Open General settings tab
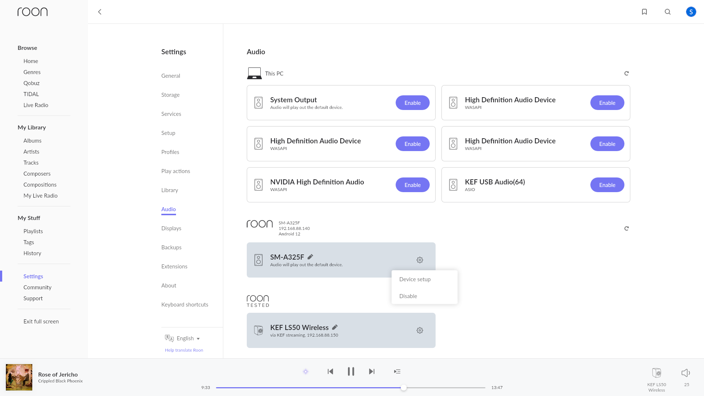 (x=170, y=76)
